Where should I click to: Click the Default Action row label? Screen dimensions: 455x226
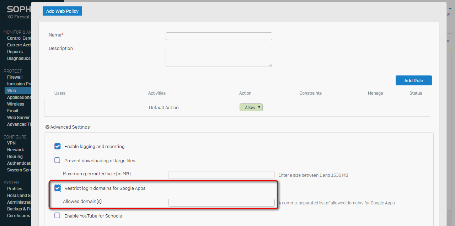pos(164,107)
